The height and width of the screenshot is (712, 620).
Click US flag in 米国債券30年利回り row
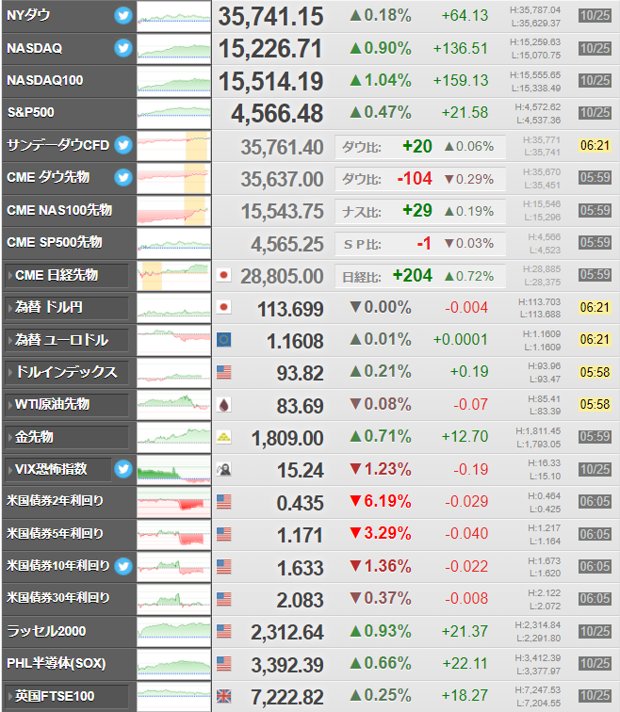pyautogui.click(x=223, y=599)
